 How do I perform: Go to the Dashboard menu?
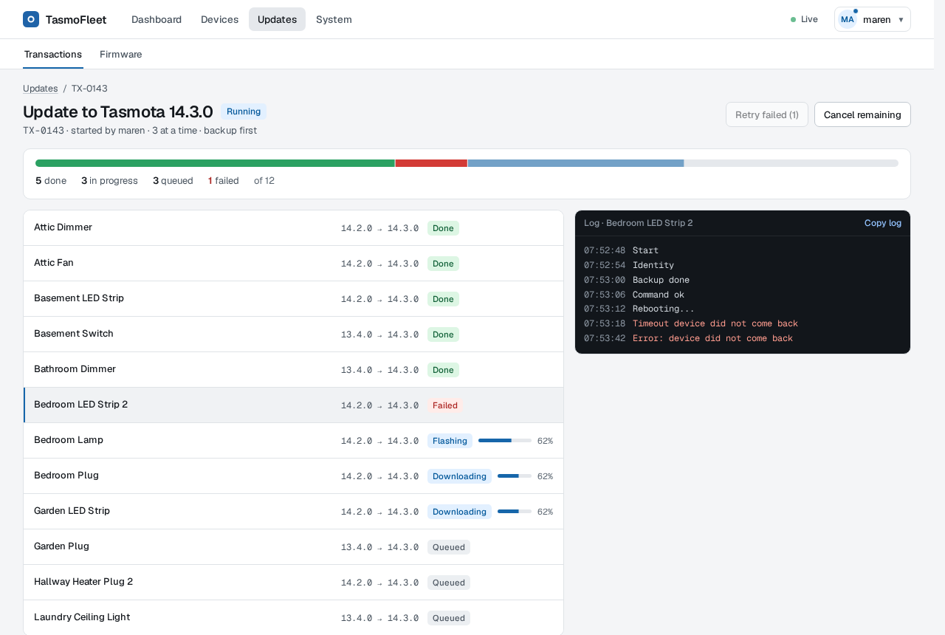pyautogui.click(x=157, y=19)
